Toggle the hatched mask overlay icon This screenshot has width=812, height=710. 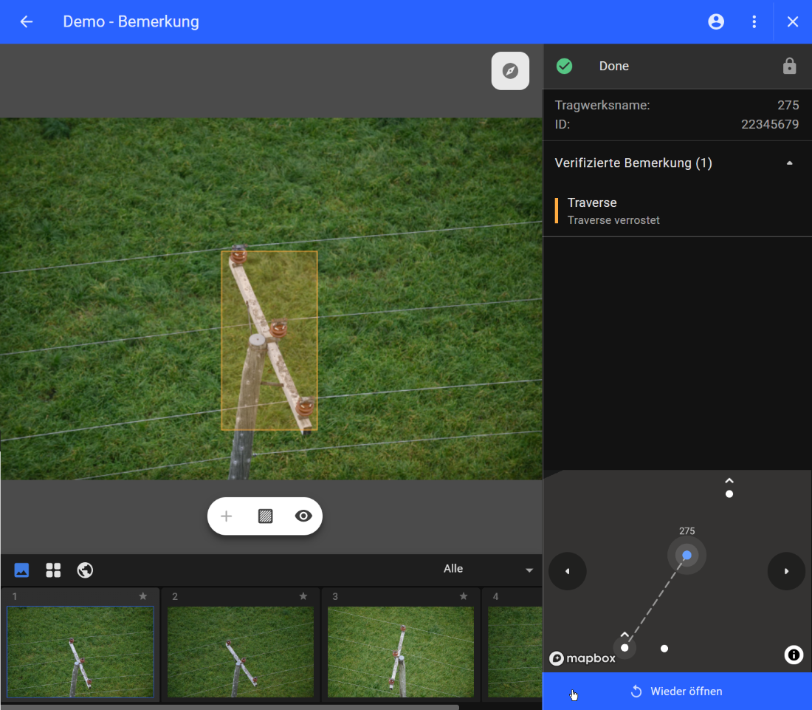265,516
